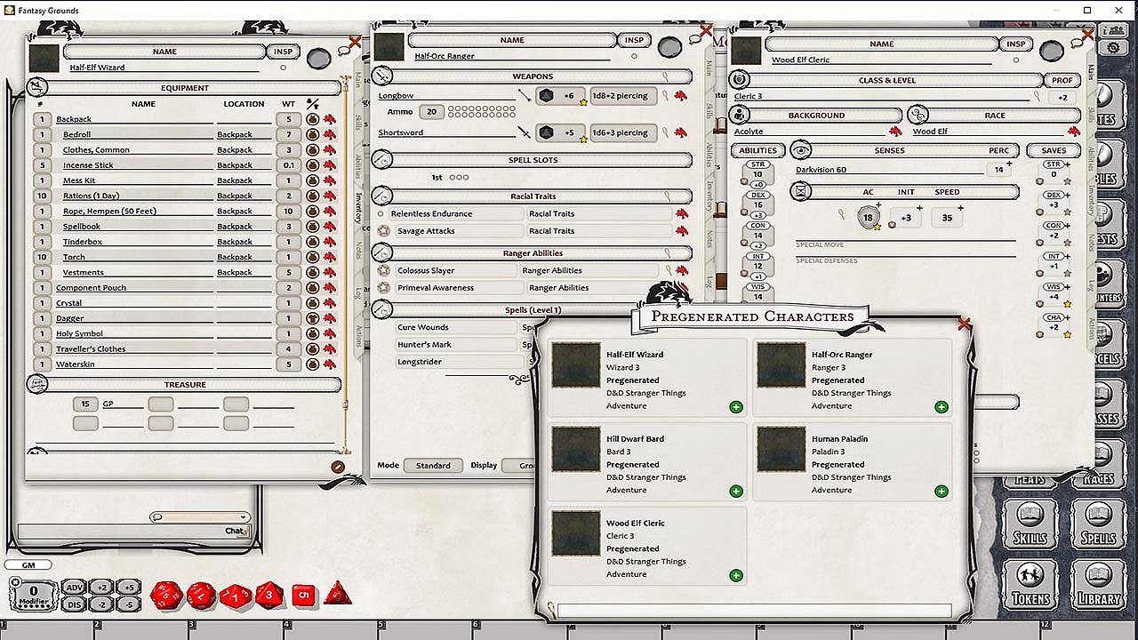
Task: Toggle Relentless Endurance use checkbox
Action: click(x=381, y=213)
